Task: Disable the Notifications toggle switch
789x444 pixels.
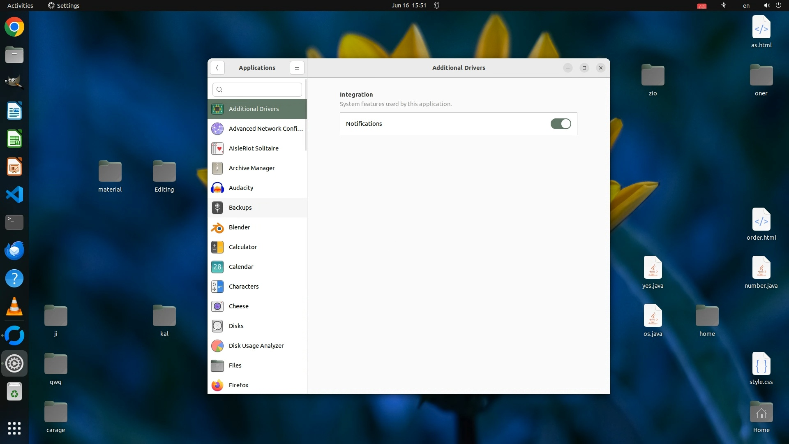Action: (x=561, y=124)
